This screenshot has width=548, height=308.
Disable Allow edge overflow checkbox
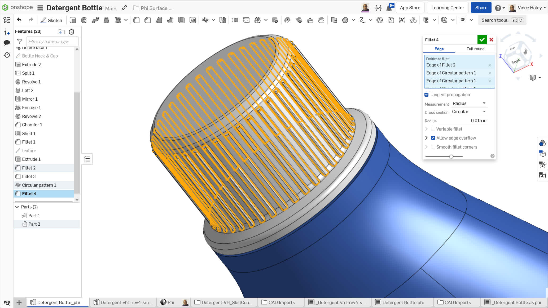[433, 138]
